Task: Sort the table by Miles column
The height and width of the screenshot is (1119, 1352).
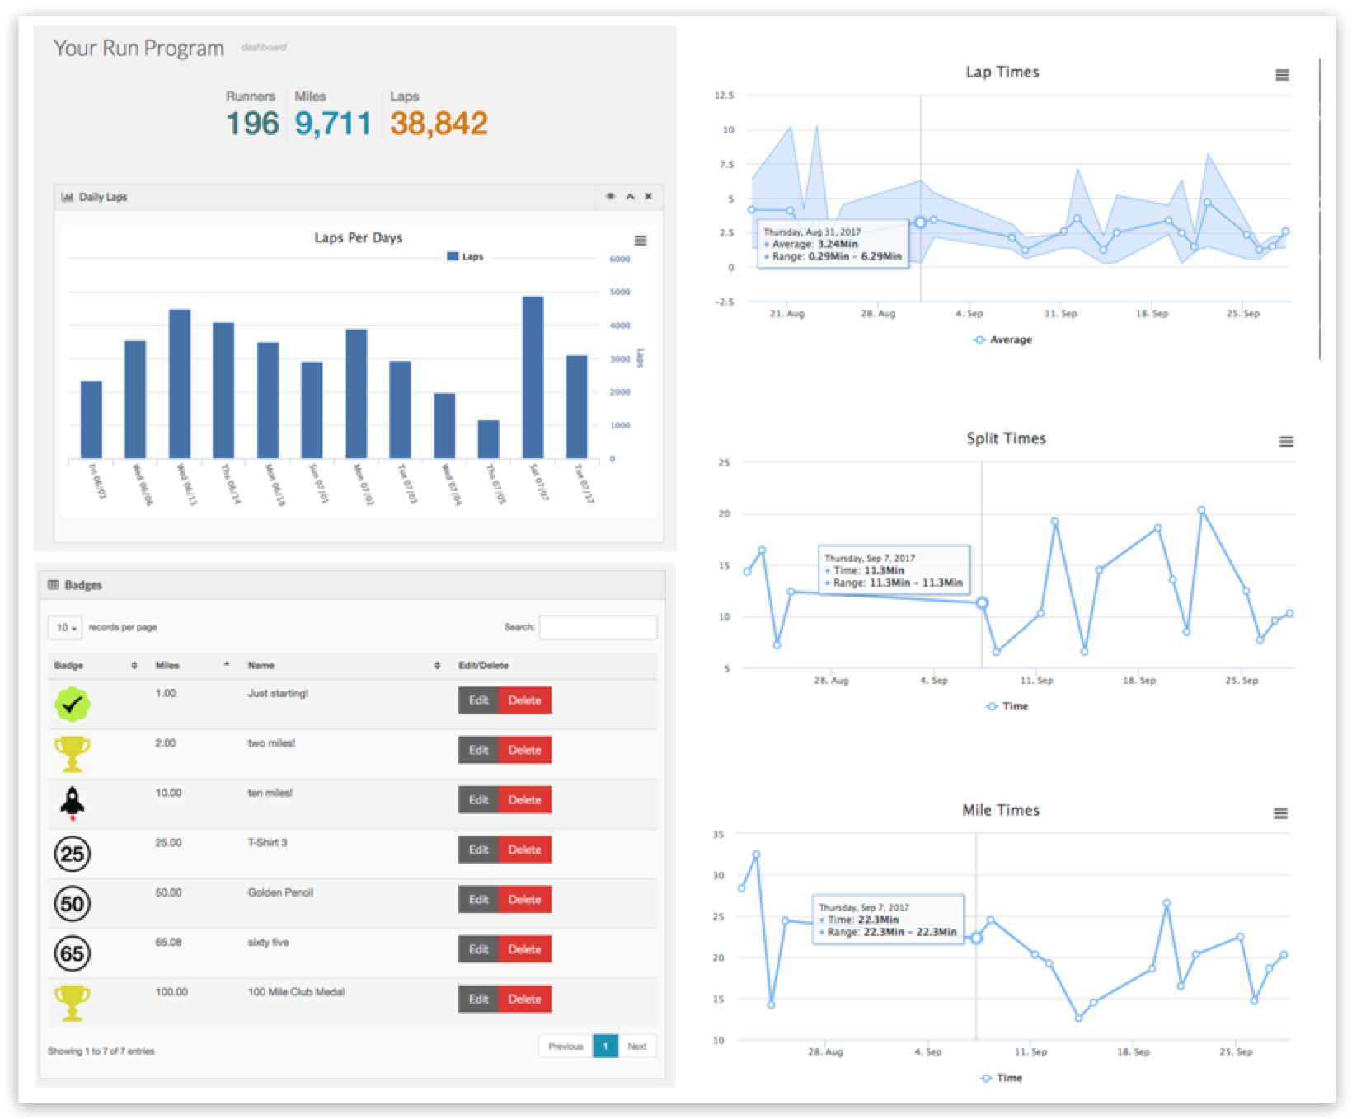Action: click(192, 665)
